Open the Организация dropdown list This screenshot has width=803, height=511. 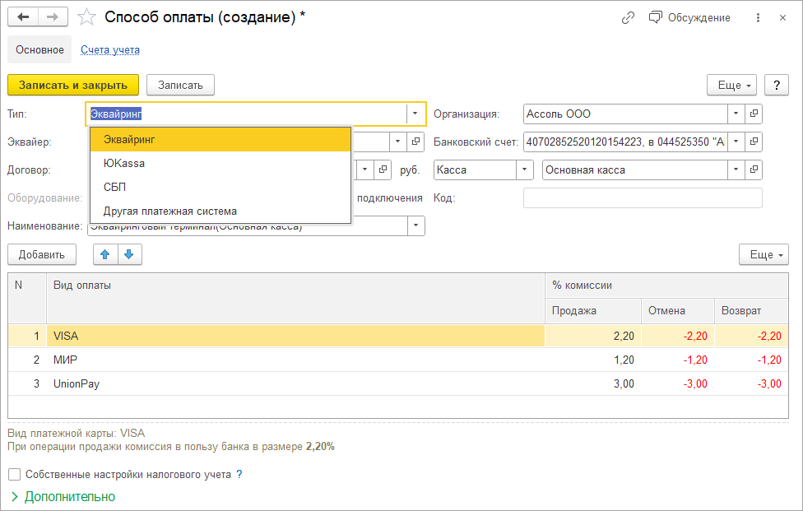coord(735,114)
